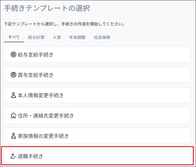Screen dimensions: 196x167
Task: Open the highlighted 退職手続き template
Action: (x=97, y=156)
